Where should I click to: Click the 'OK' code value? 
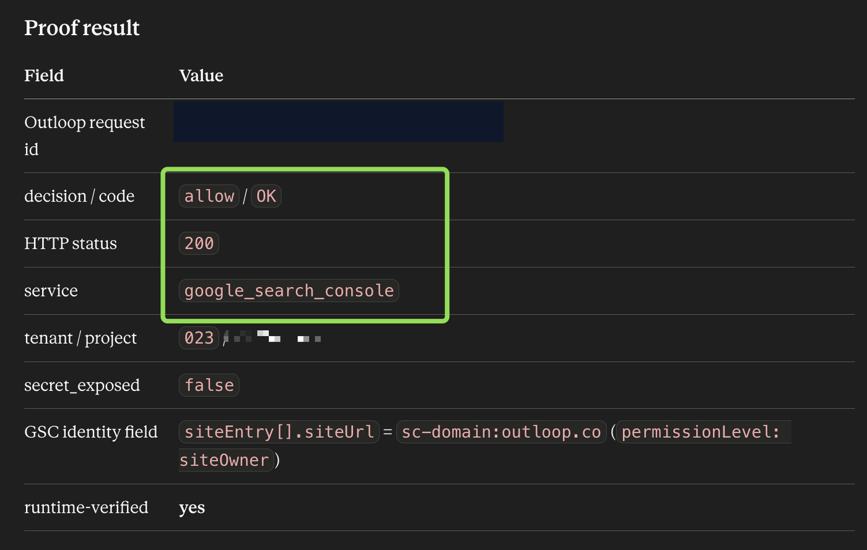[266, 196]
